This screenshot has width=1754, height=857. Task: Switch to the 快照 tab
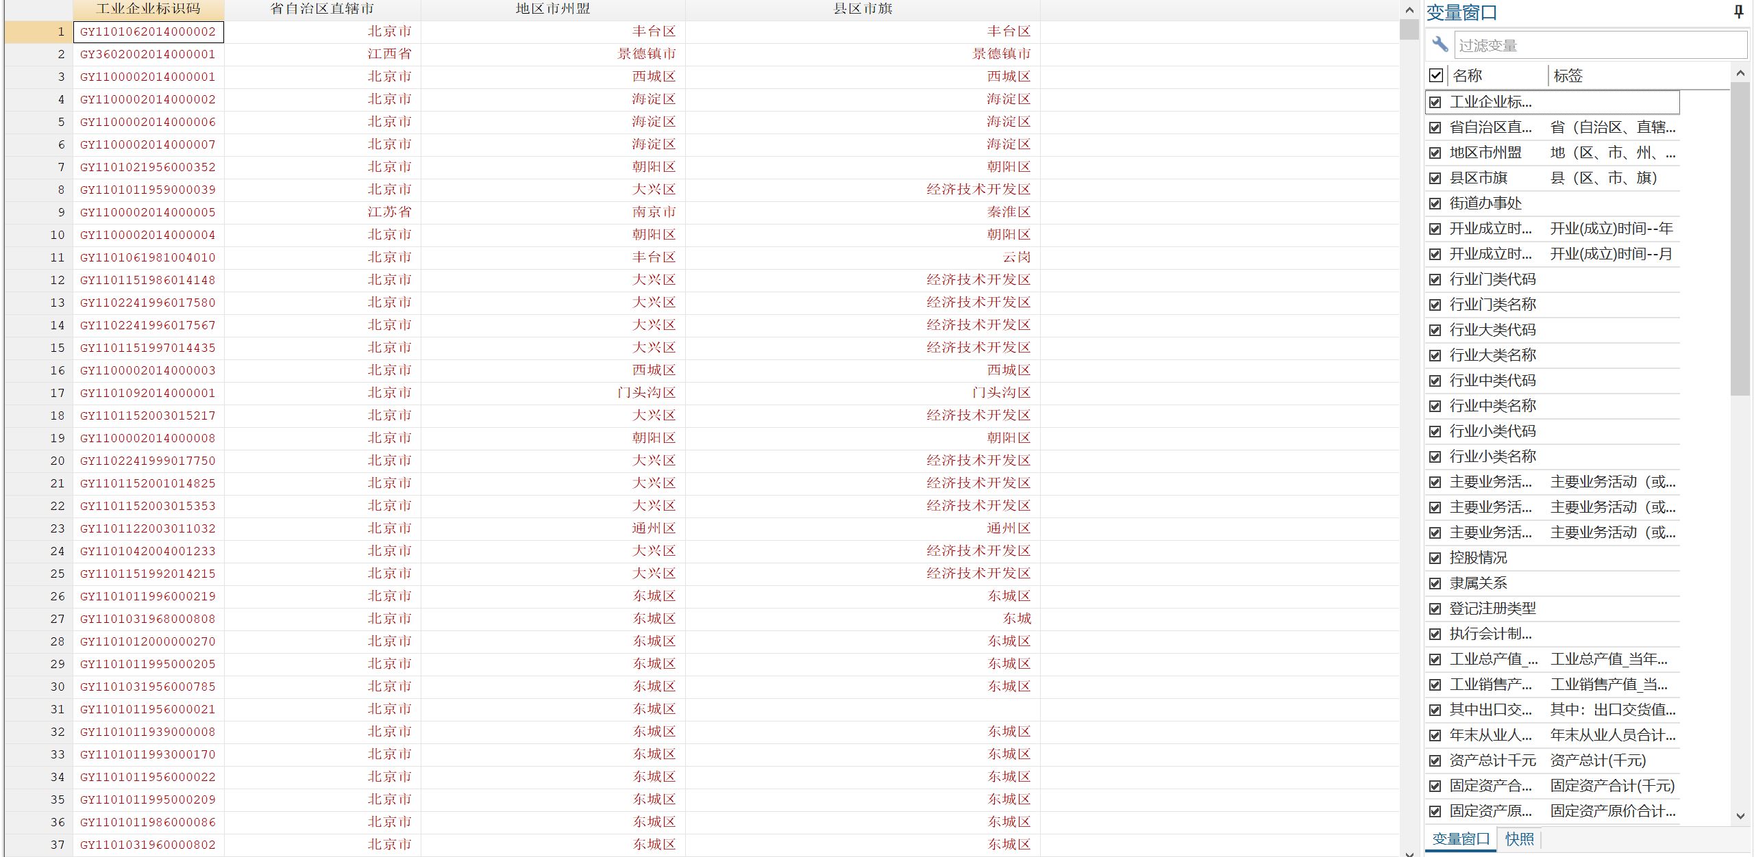click(1519, 839)
